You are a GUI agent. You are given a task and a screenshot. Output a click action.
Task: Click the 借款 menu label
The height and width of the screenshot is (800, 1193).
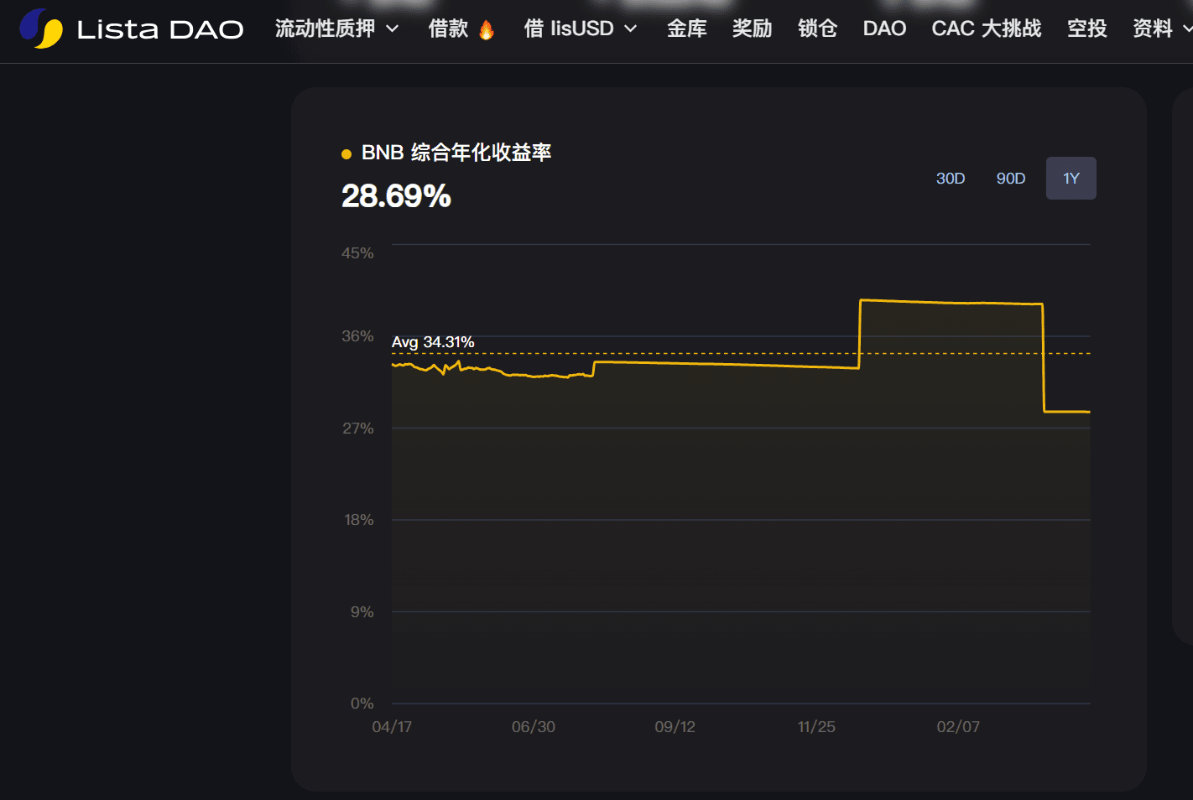pyautogui.click(x=448, y=29)
